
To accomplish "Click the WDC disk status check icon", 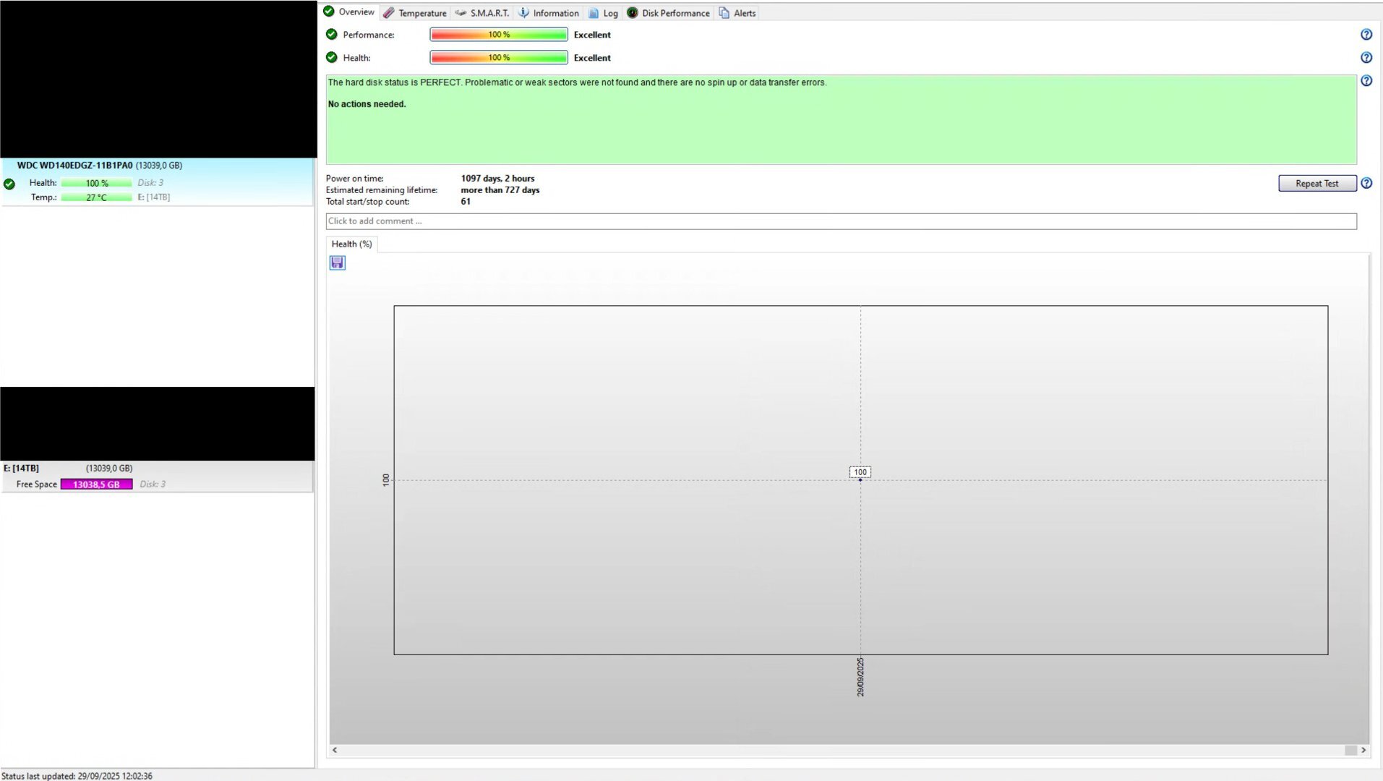I will click(x=9, y=184).
